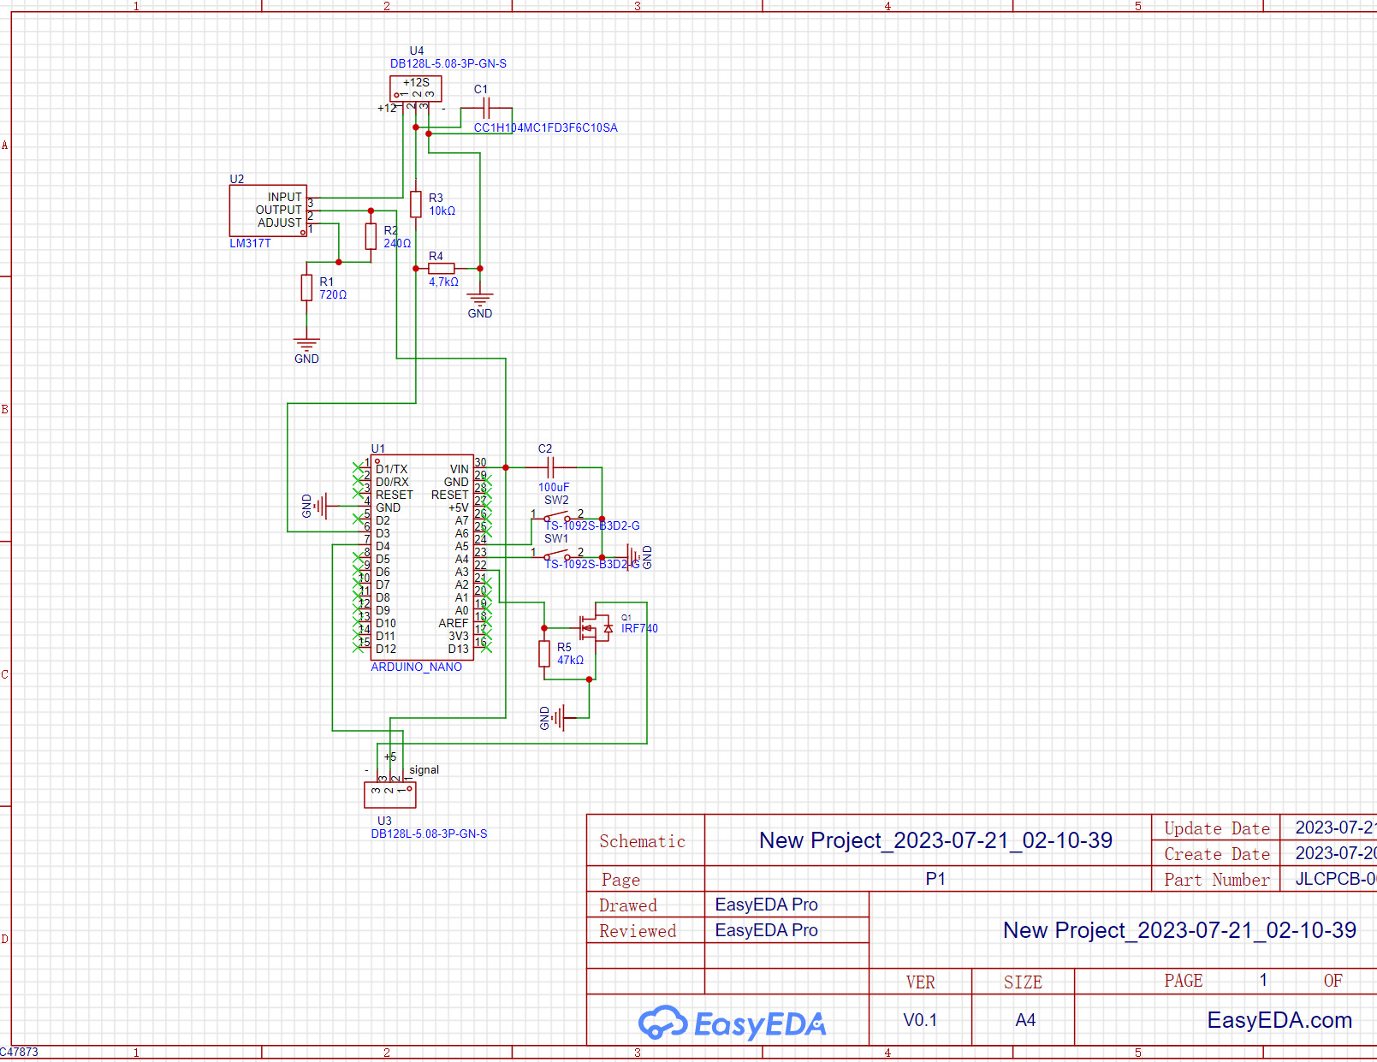The height and width of the screenshot is (1062, 1377).
Task: Click the 720Ω value of R1
Action: pos(333,294)
